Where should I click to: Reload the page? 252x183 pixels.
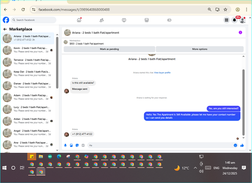pos(23,10)
